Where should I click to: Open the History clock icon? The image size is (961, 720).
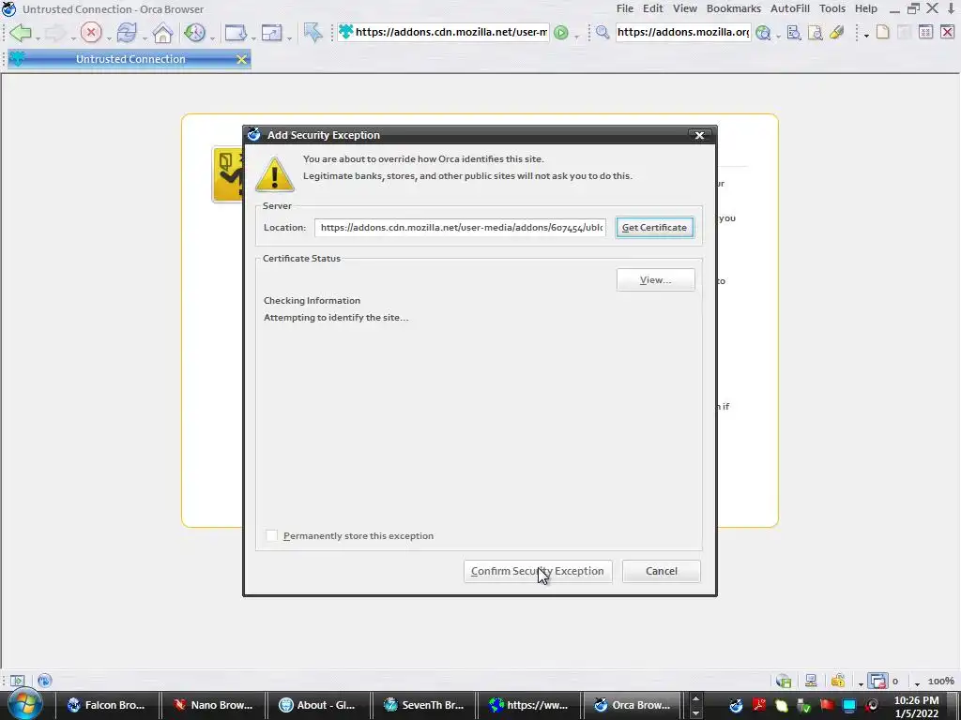coord(195,33)
